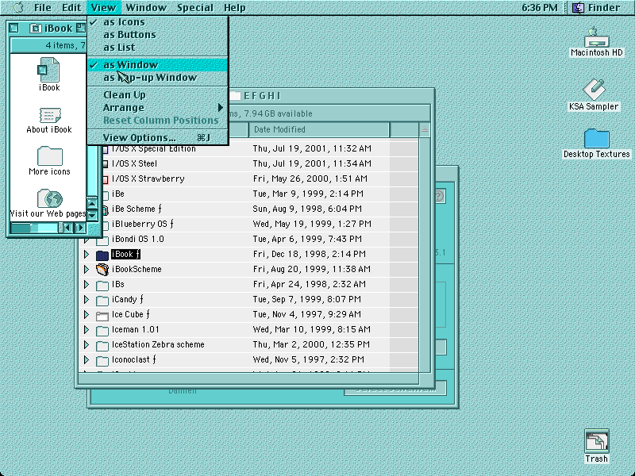Click the IceStation Zebra scheme folder icon
Image resolution: width=635 pixels, height=476 pixels.
click(x=102, y=345)
